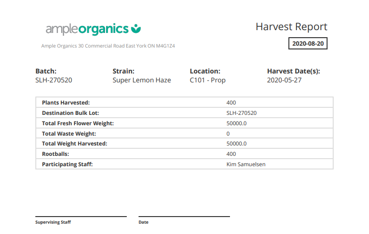Click harvest date 2020-05-27
Screen dimensions: 369x234
pos(284,80)
